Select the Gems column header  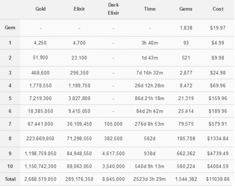click(x=186, y=9)
